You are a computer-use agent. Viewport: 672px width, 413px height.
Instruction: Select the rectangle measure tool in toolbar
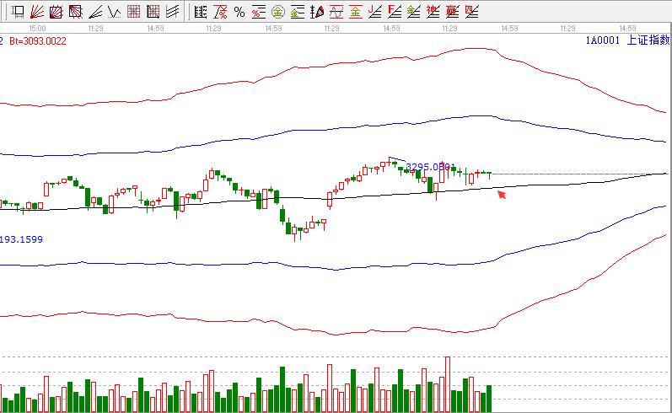tap(16, 12)
